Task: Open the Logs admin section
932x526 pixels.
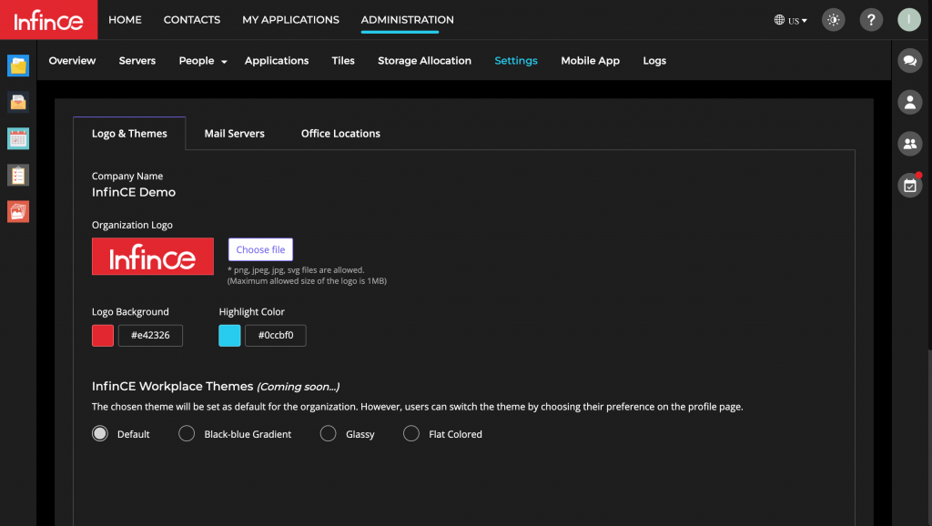Action: coord(654,61)
